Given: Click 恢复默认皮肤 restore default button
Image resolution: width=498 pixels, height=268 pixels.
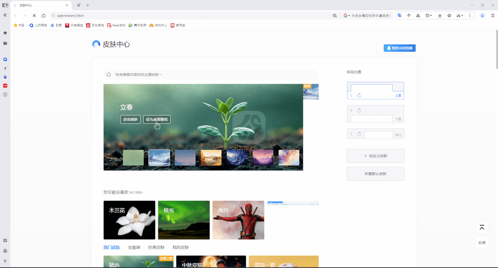Looking at the screenshot, I should (x=376, y=174).
